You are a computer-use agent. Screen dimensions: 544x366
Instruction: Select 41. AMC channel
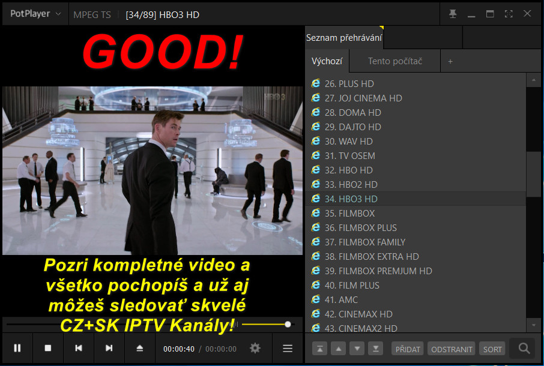pos(416,299)
